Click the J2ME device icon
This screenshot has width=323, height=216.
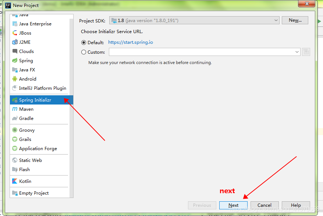coord(15,42)
